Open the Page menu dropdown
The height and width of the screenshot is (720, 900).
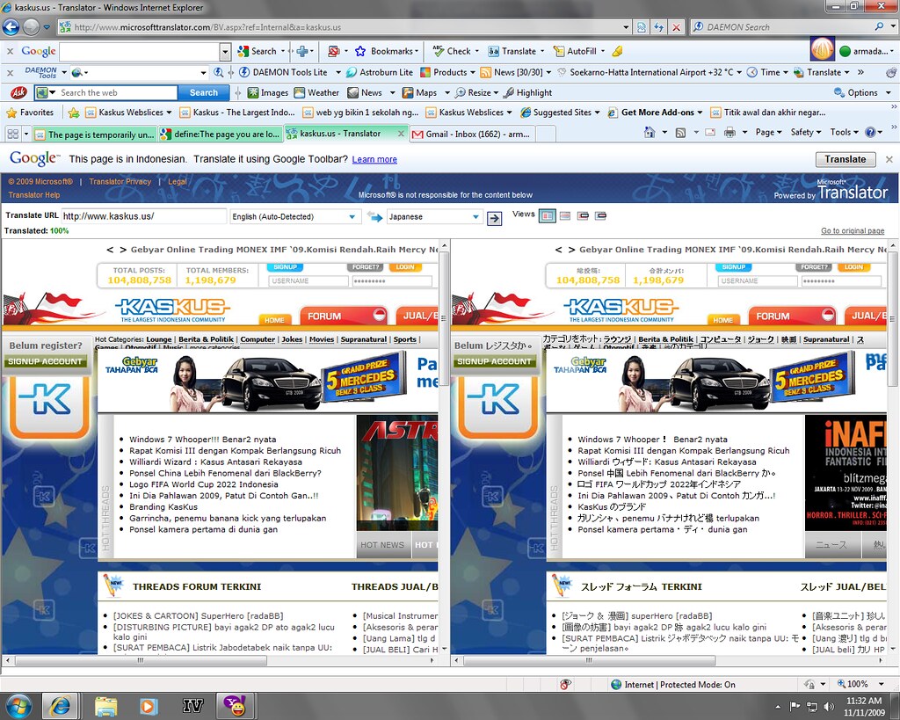point(768,133)
